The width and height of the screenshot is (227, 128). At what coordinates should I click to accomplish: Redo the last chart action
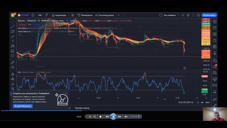pyautogui.click(x=124, y=15)
